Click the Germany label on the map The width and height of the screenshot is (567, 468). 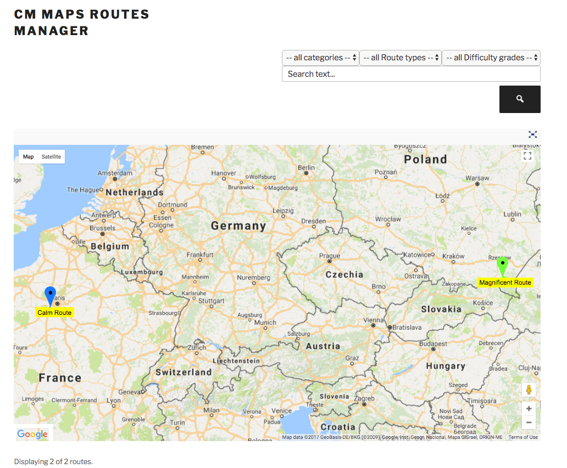238,225
